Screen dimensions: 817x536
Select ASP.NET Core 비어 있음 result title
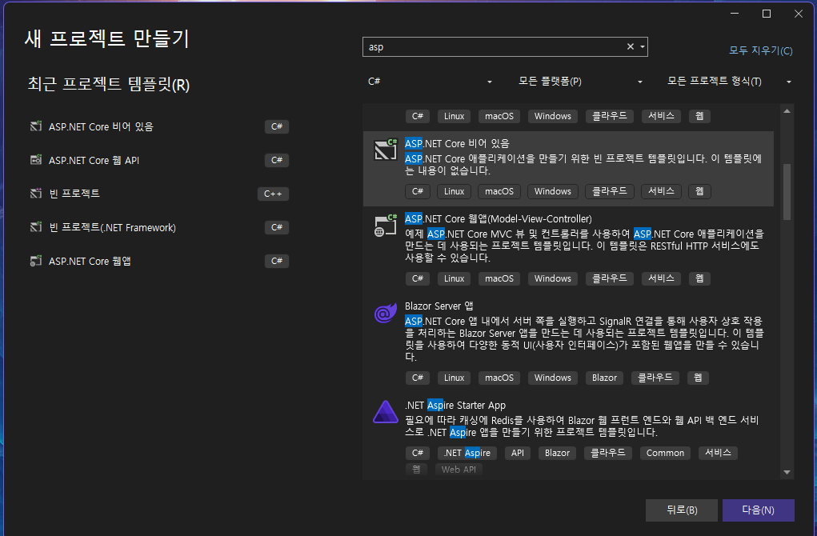457,143
